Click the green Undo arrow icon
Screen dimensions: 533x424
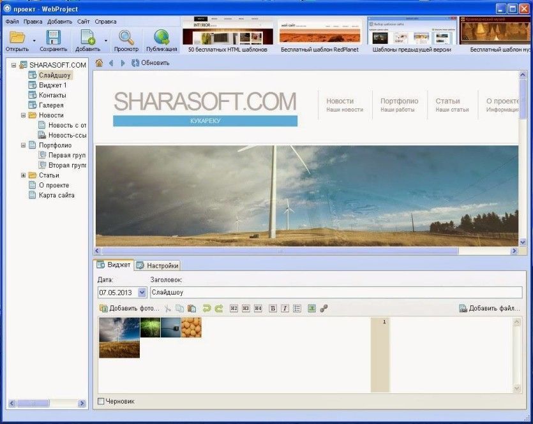pos(206,309)
